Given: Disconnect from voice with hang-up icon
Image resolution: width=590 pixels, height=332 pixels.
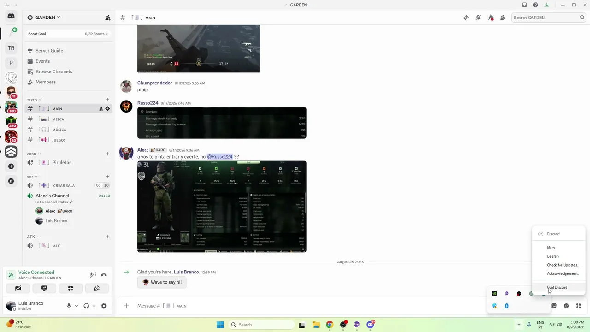Looking at the screenshot, I should click(x=104, y=275).
